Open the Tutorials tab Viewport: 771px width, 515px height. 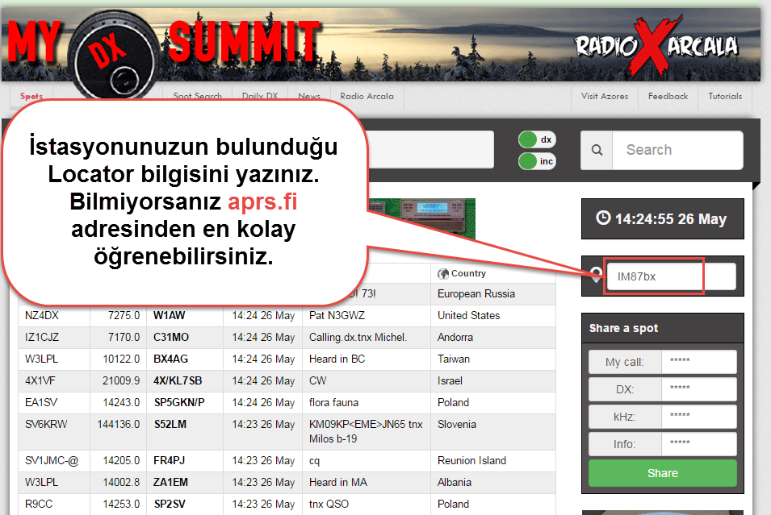[x=725, y=96]
